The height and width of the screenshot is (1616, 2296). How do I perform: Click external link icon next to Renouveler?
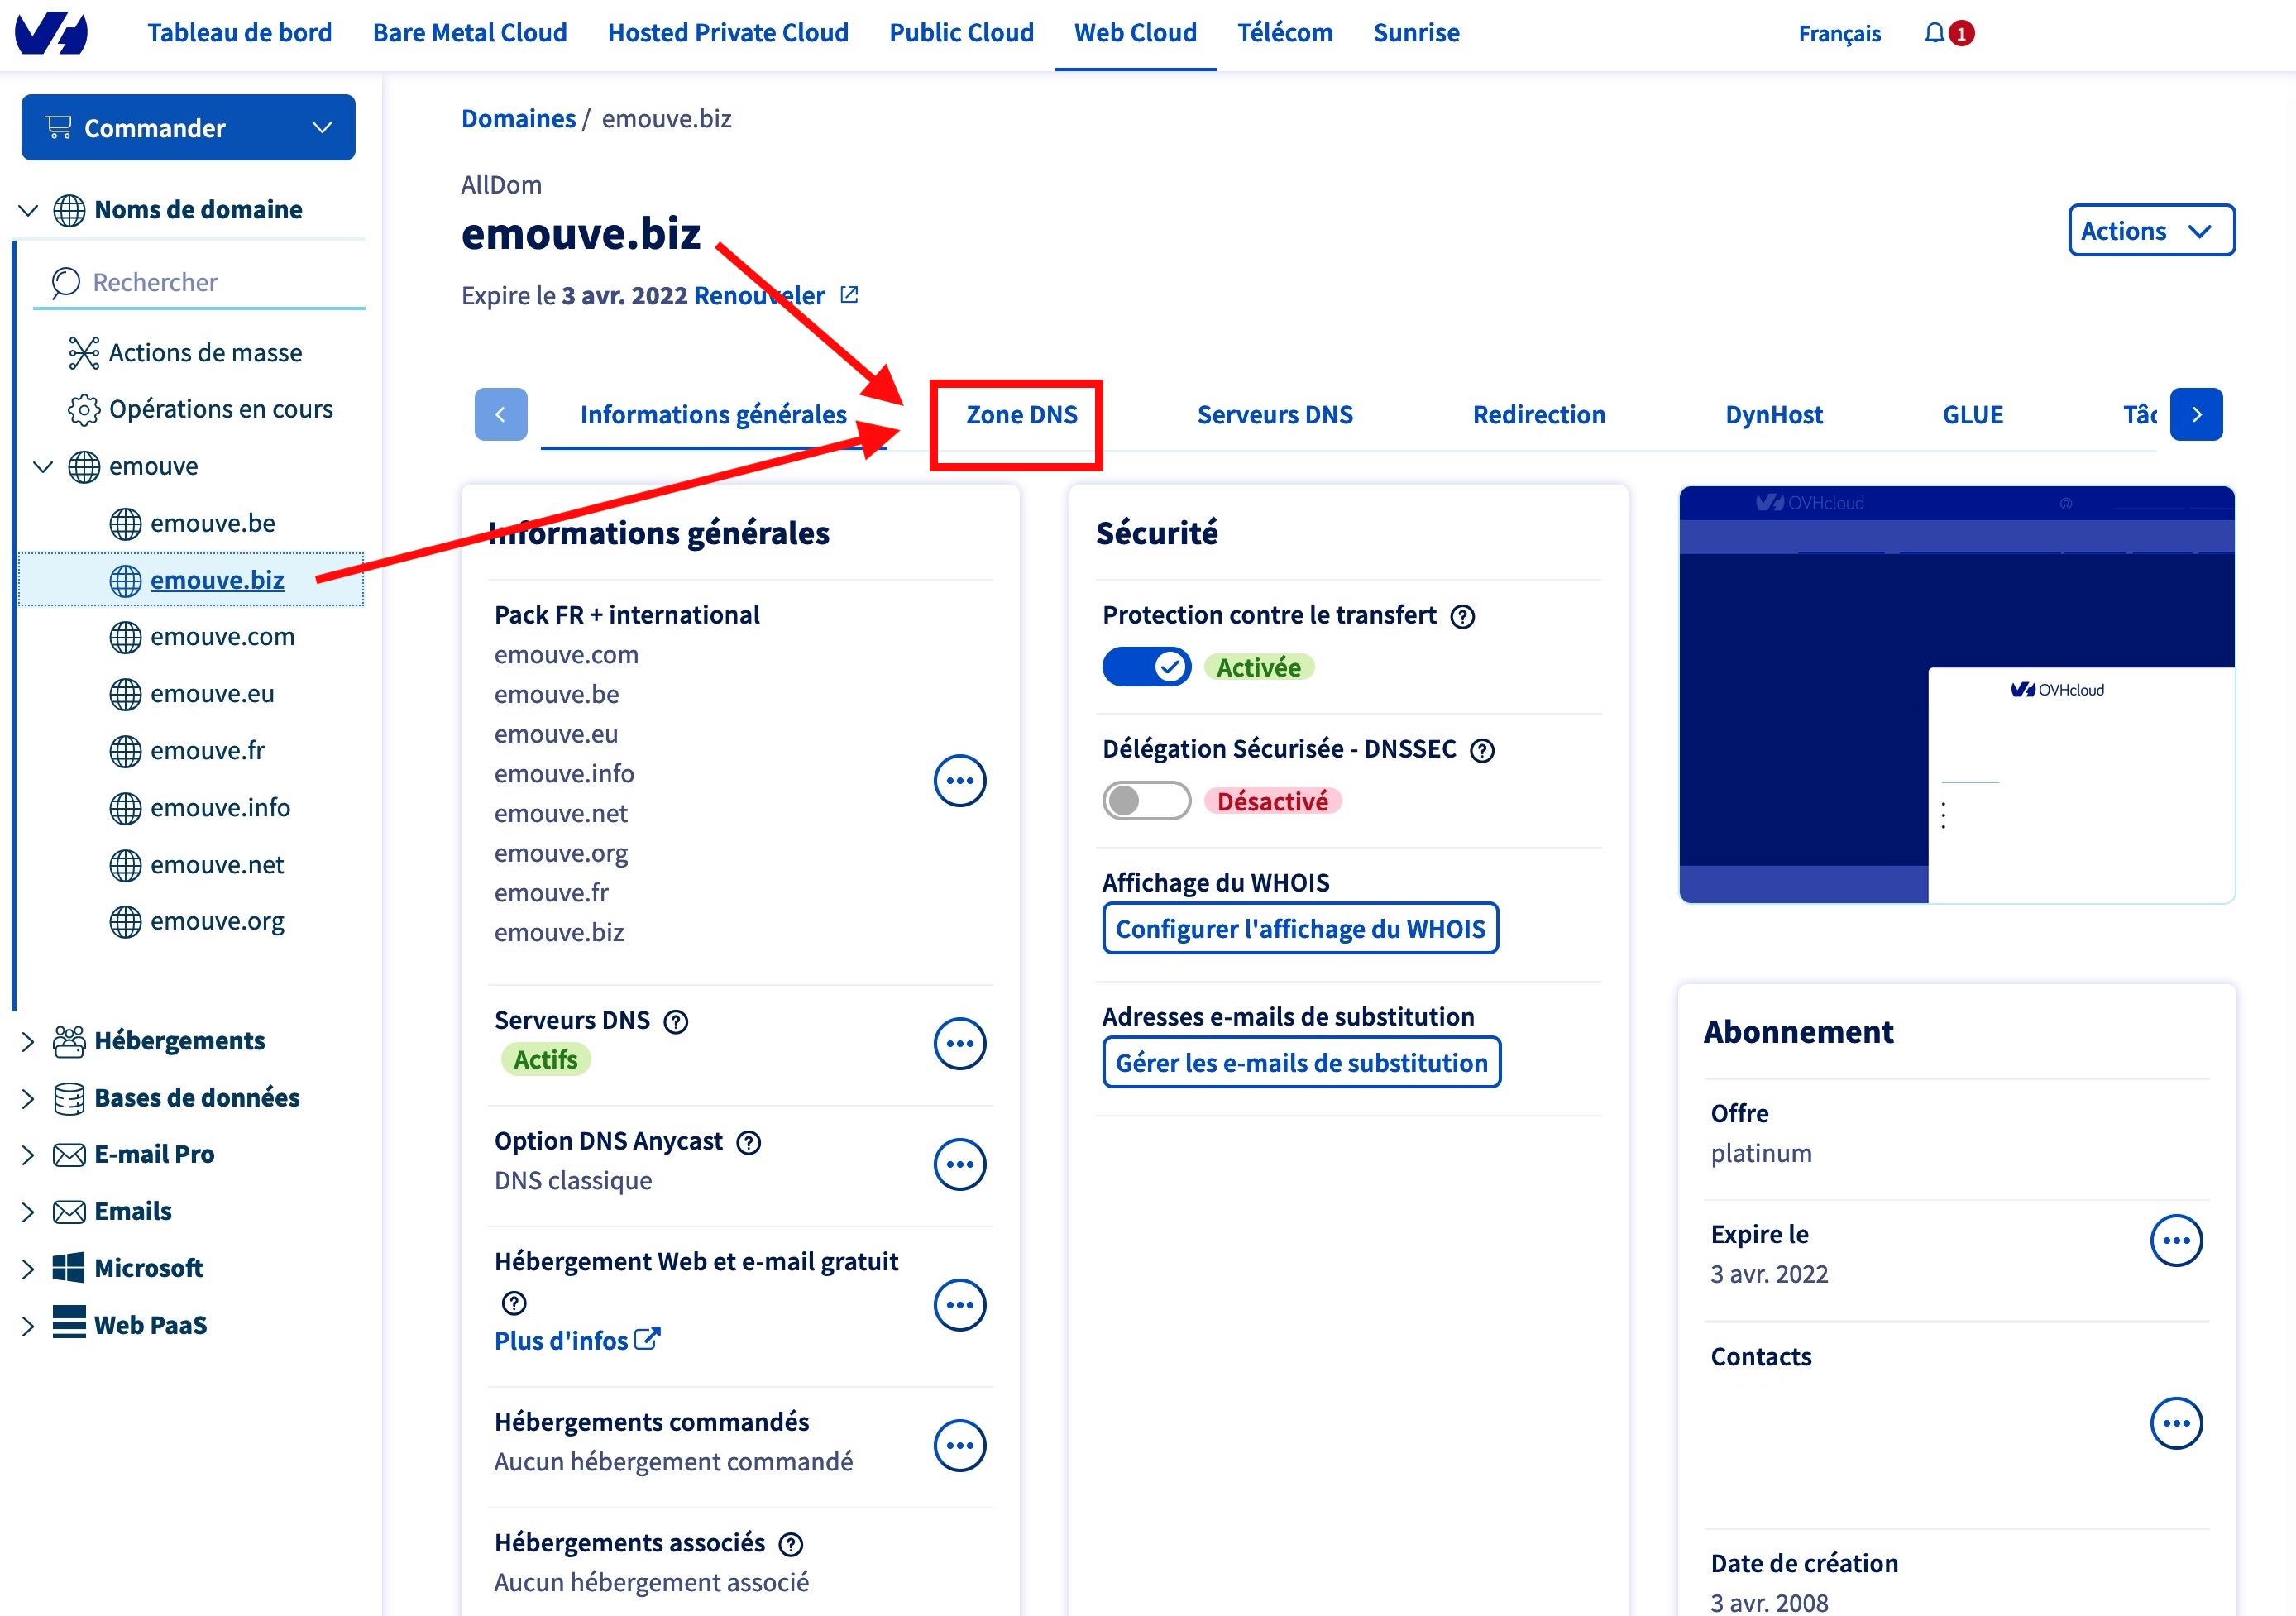pos(850,295)
